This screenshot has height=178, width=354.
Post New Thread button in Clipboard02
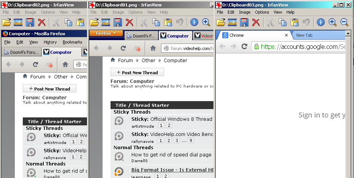pyautogui.click(x=49, y=89)
